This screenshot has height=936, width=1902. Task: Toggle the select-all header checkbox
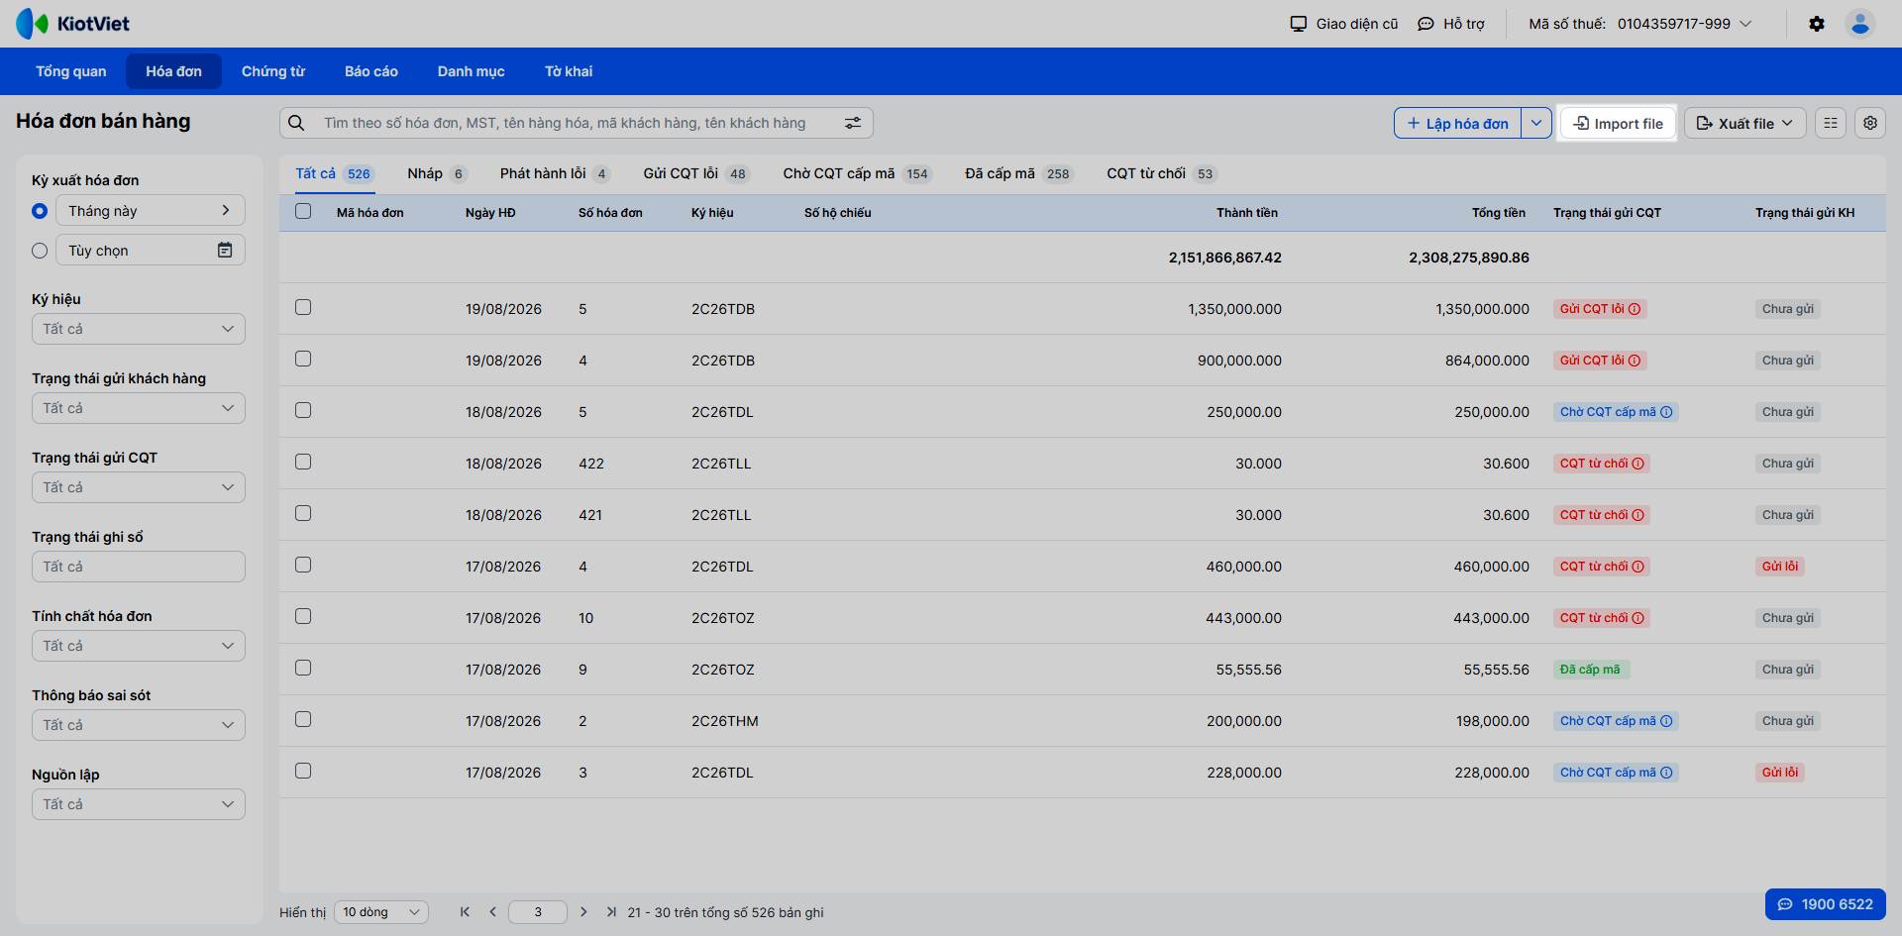point(303,211)
